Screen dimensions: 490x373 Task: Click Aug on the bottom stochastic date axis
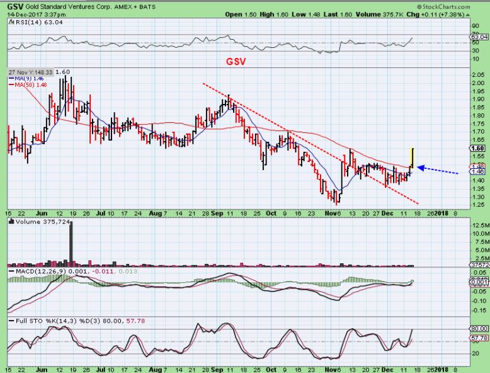(x=156, y=369)
